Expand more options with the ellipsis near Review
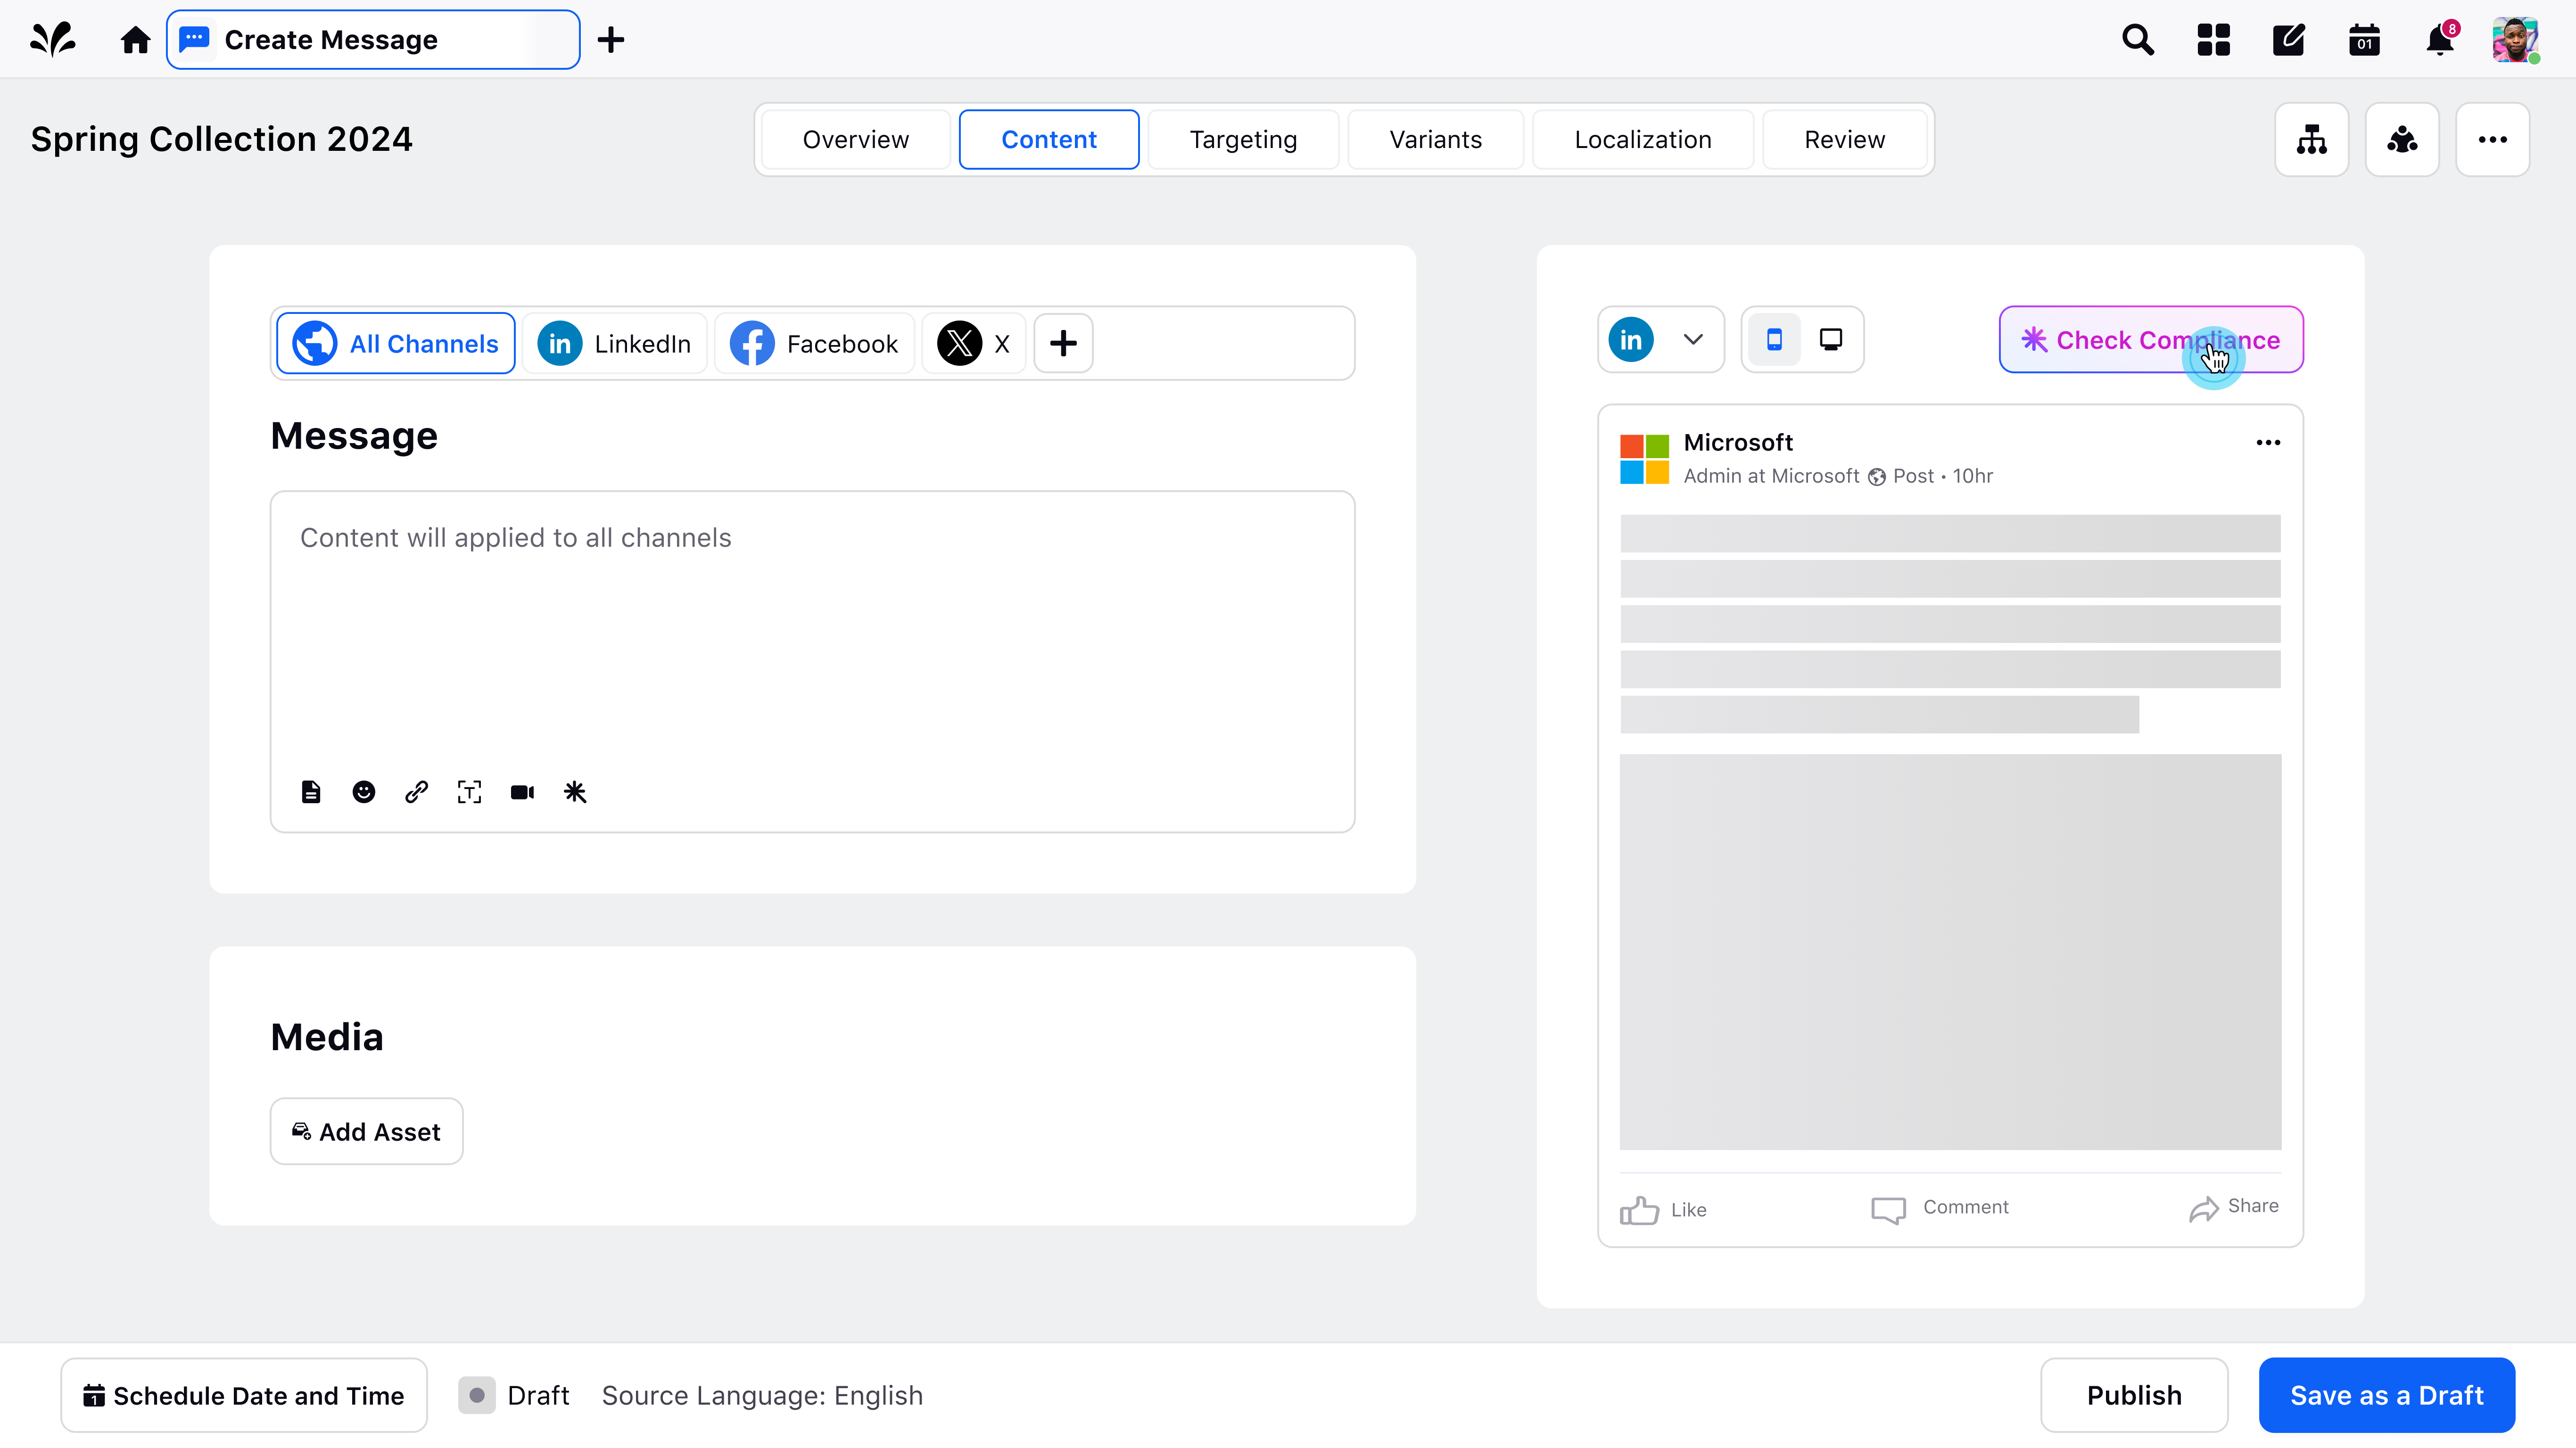 click(2493, 139)
